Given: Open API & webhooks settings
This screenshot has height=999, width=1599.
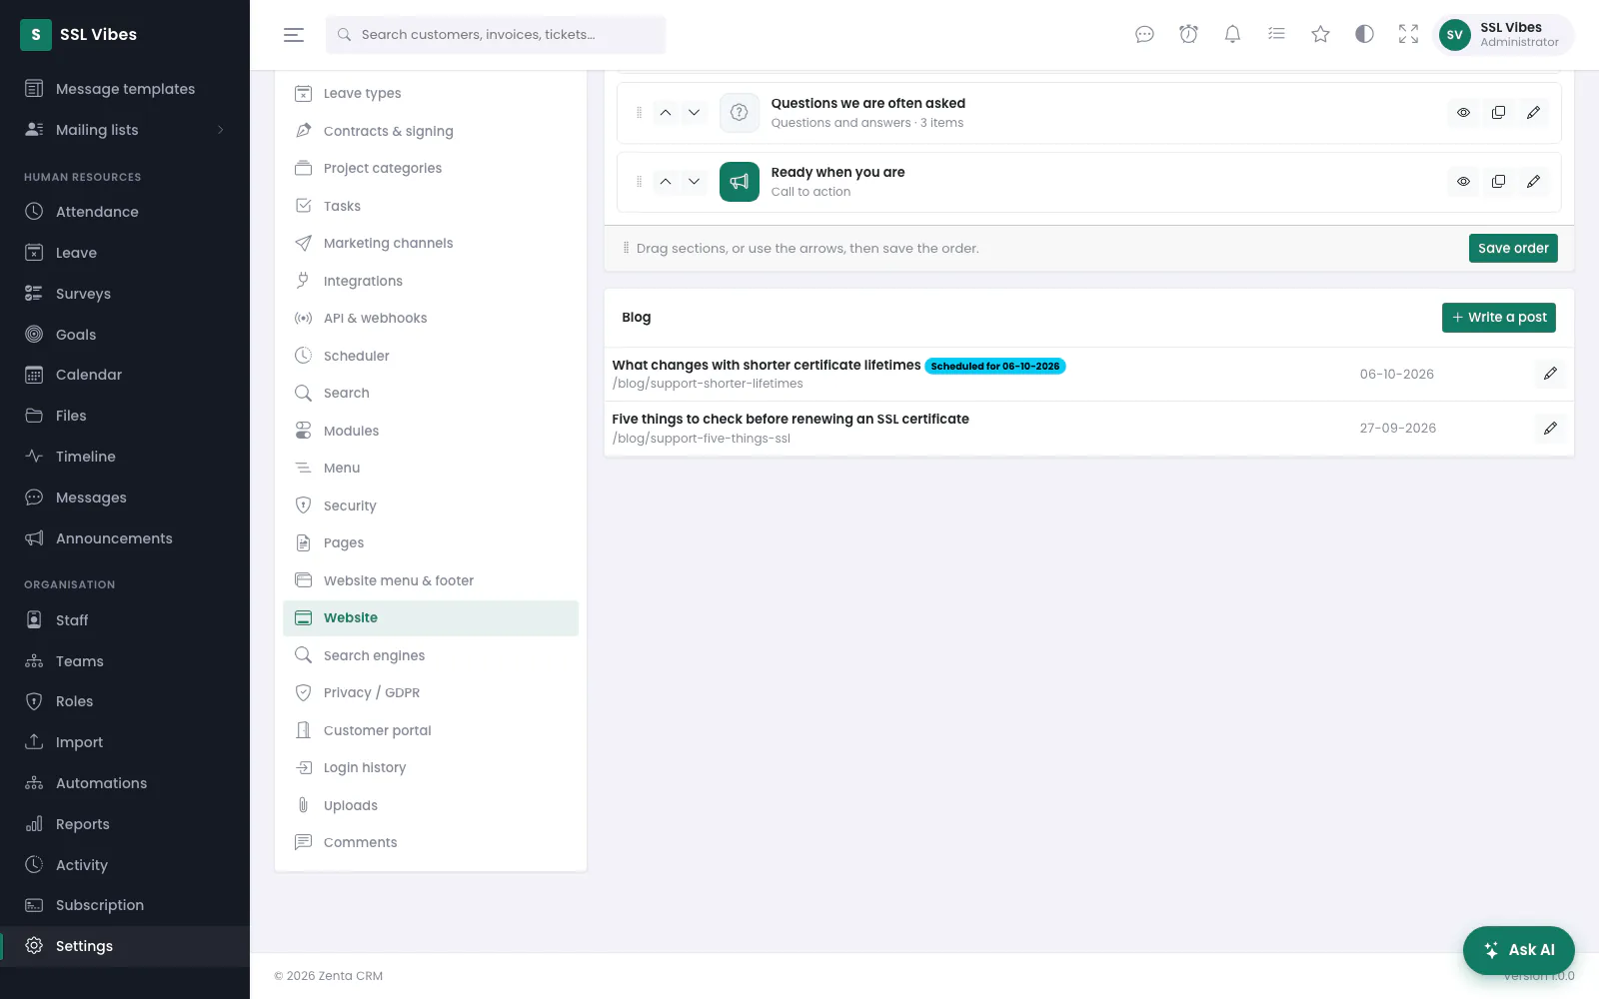Looking at the screenshot, I should pos(431,318).
